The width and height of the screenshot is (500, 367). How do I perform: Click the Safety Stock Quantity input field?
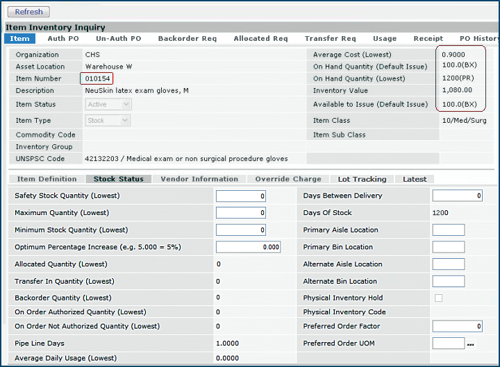(x=240, y=196)
